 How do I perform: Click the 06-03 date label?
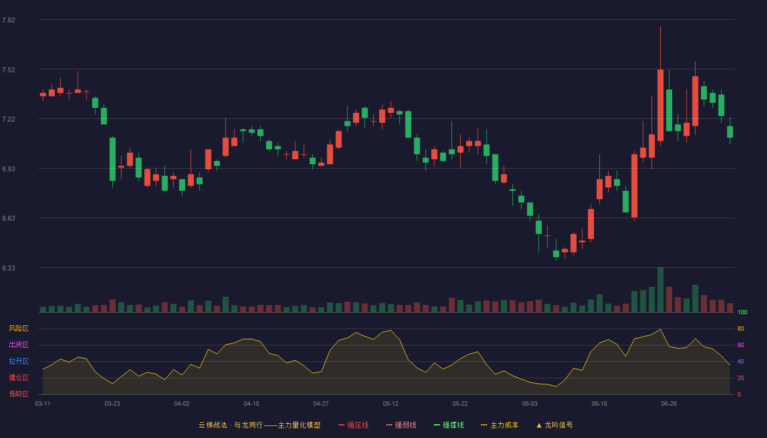530,404
